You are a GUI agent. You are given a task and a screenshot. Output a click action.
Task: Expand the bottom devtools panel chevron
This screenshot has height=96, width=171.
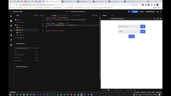tap(160, 90)
